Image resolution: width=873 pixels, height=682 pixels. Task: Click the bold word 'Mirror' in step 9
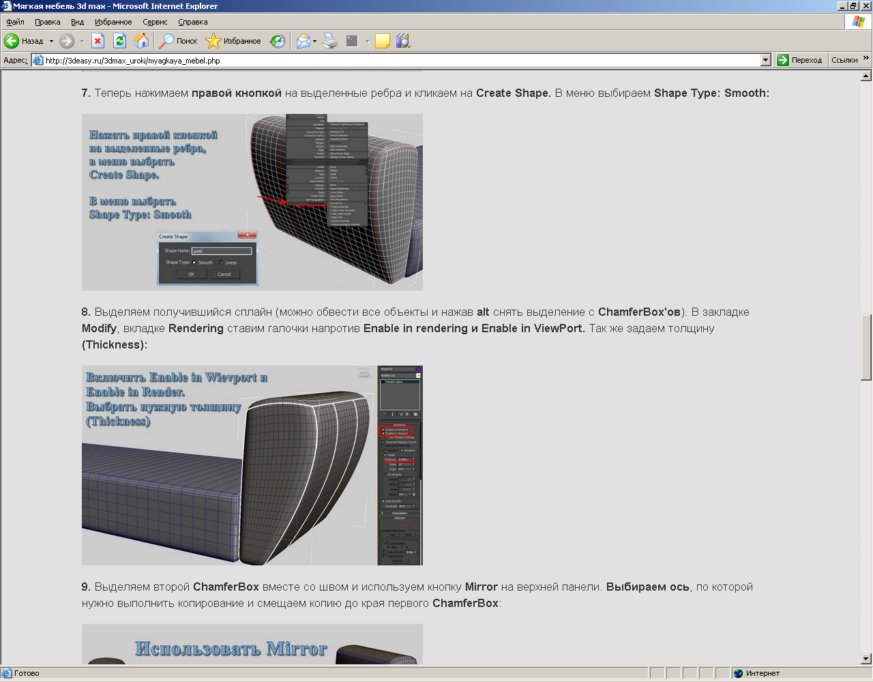click(x=482, y=587)
